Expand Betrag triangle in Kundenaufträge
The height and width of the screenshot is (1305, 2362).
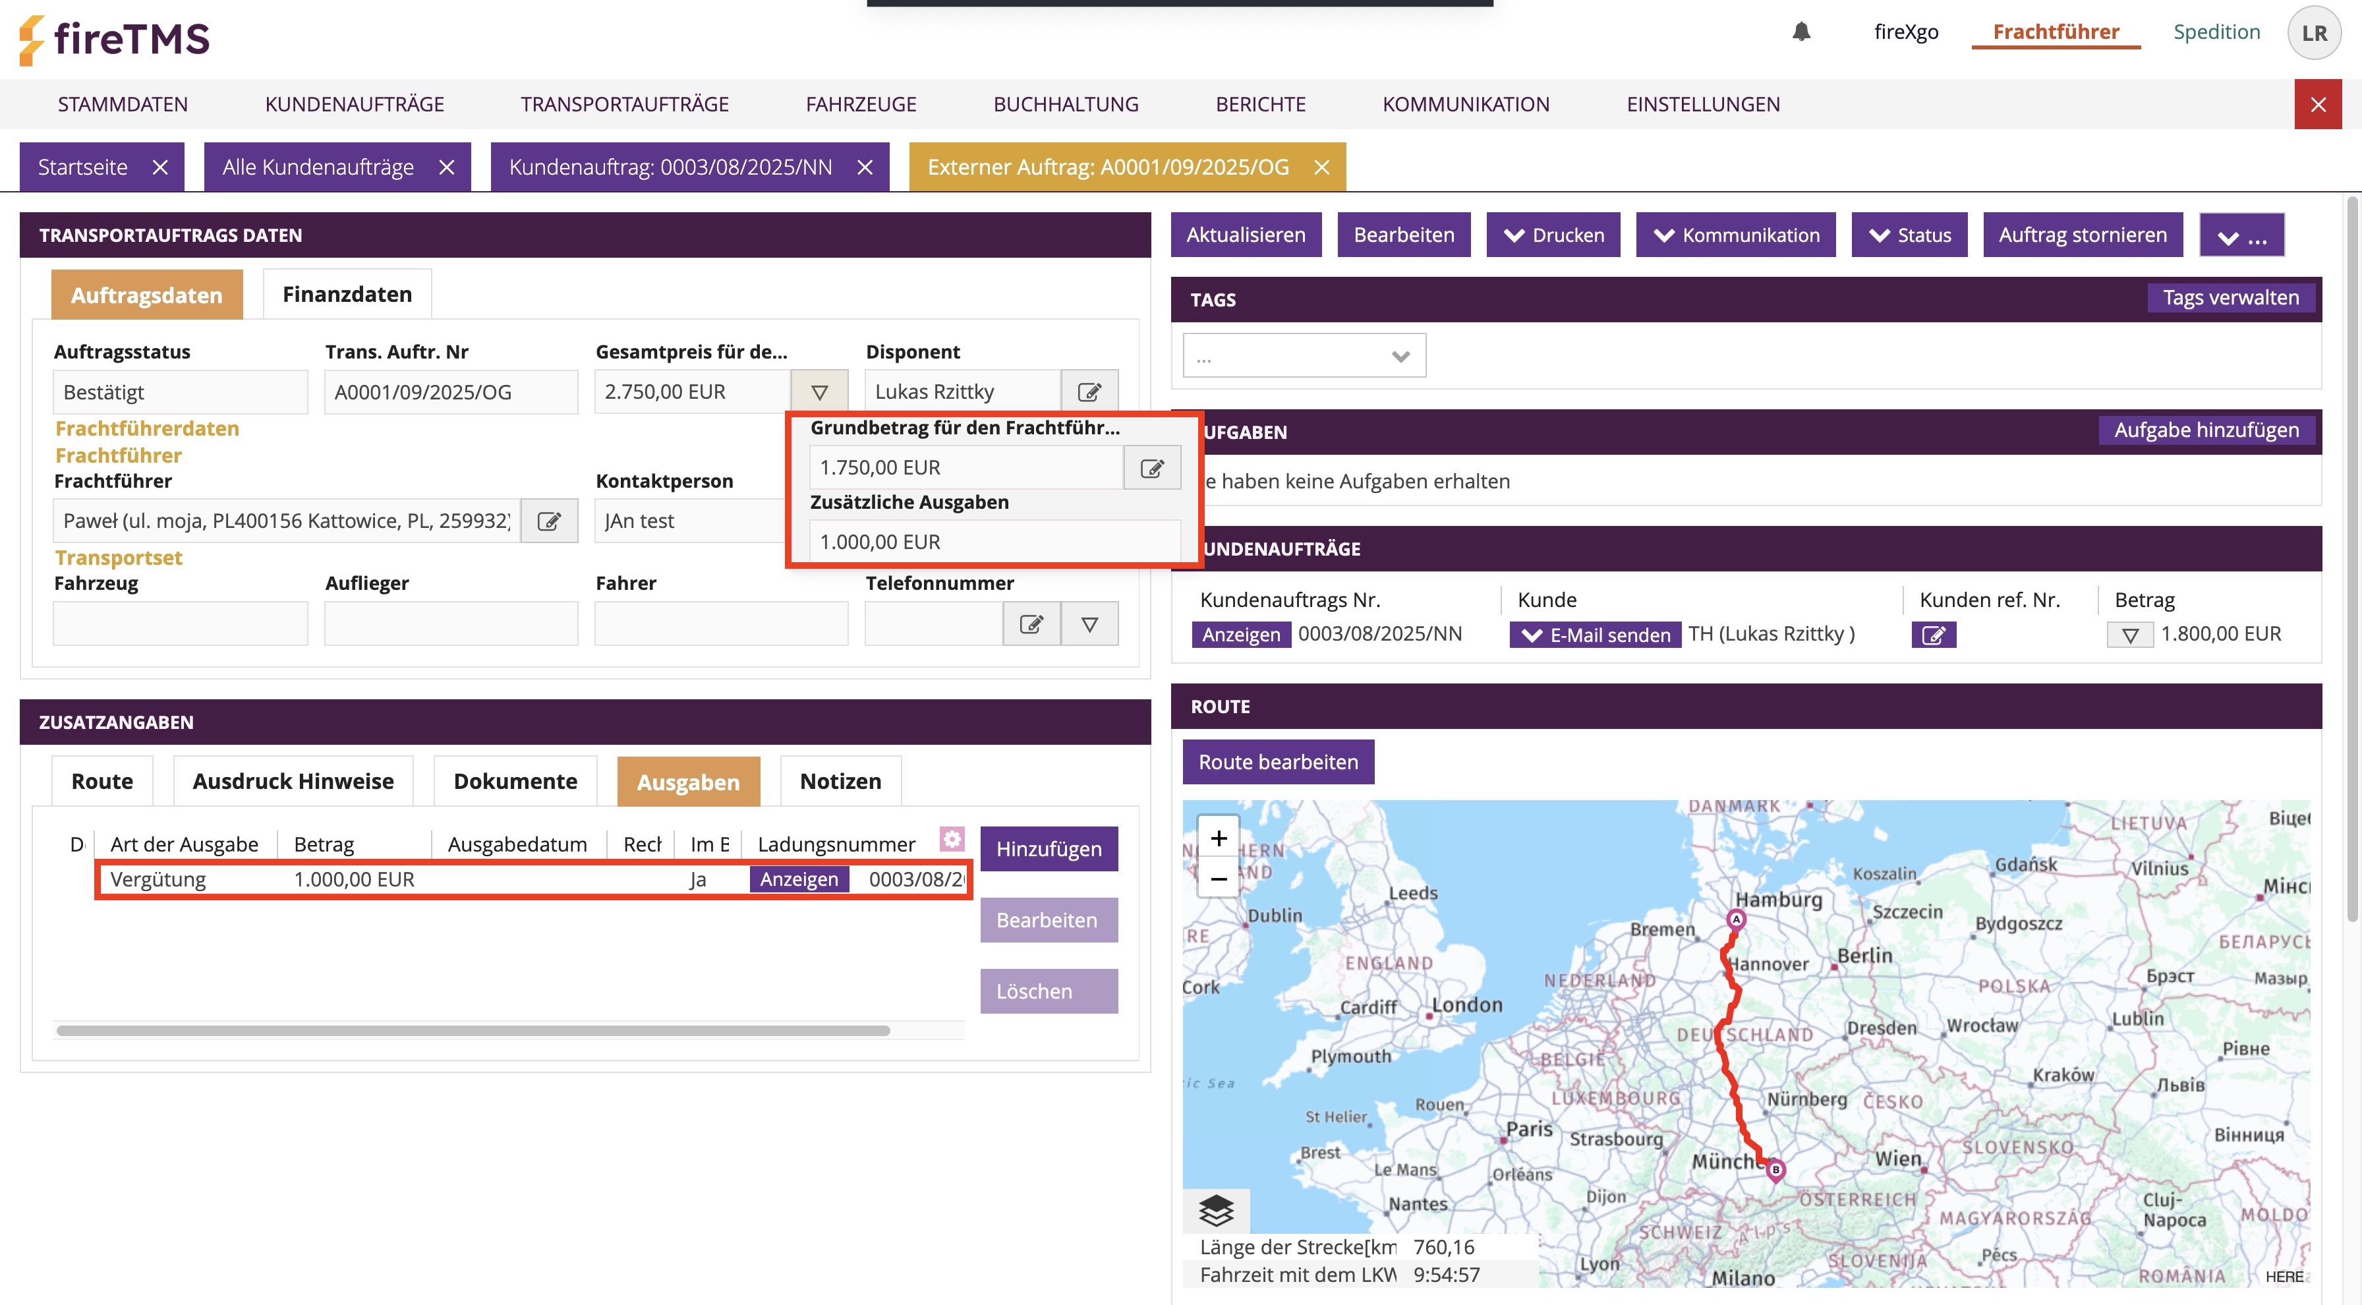click(2130, 635)
